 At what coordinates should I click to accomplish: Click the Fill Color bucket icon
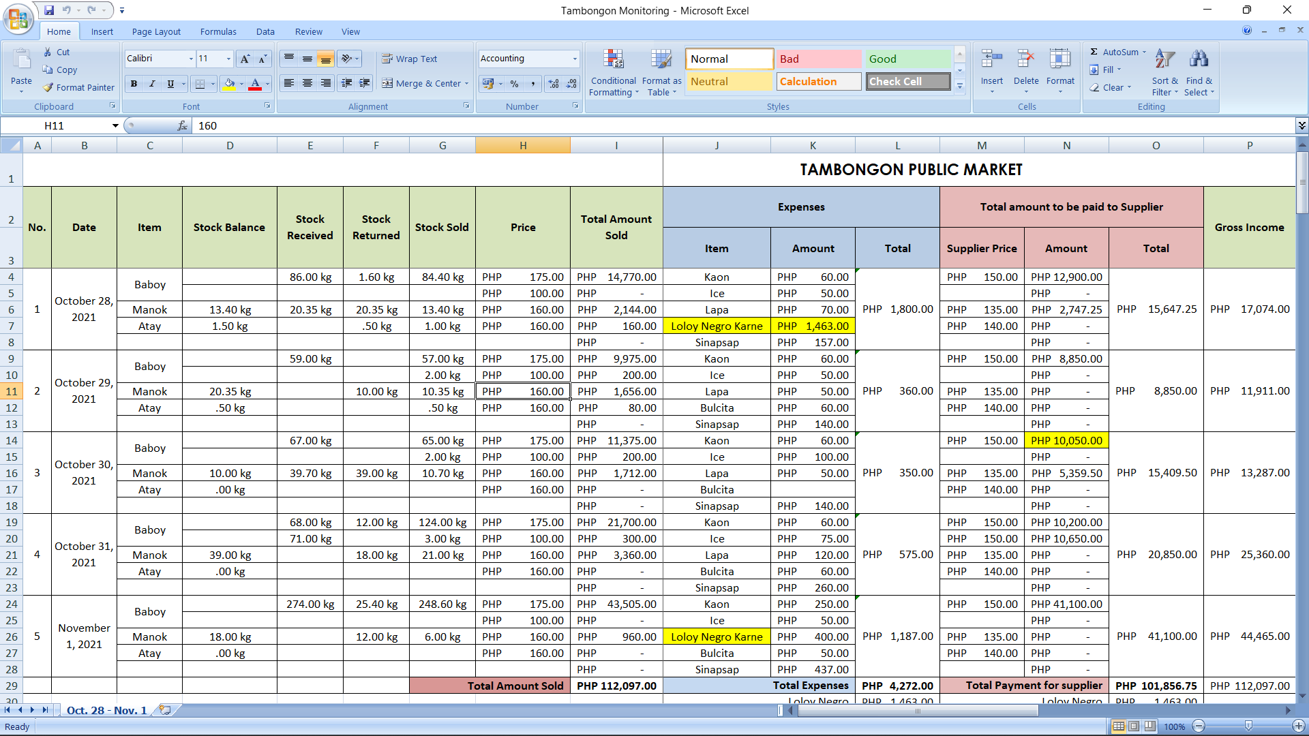coord(229,84)
